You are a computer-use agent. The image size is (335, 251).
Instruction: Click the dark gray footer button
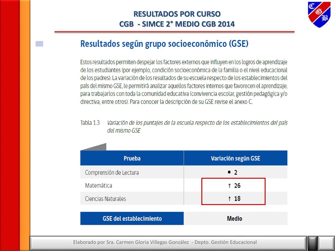pos(312,243)
